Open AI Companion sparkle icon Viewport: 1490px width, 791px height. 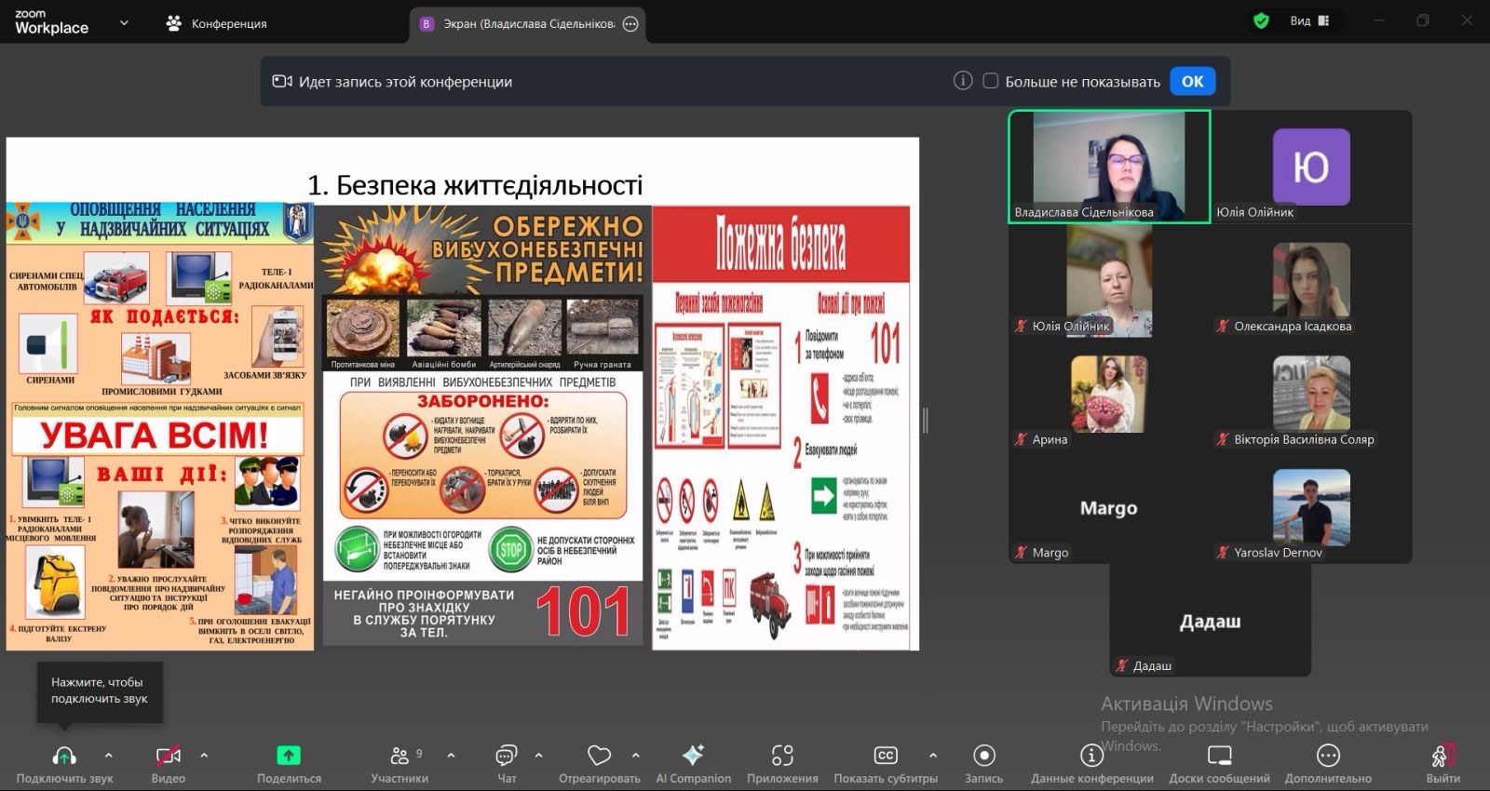(x=693, y=755)
